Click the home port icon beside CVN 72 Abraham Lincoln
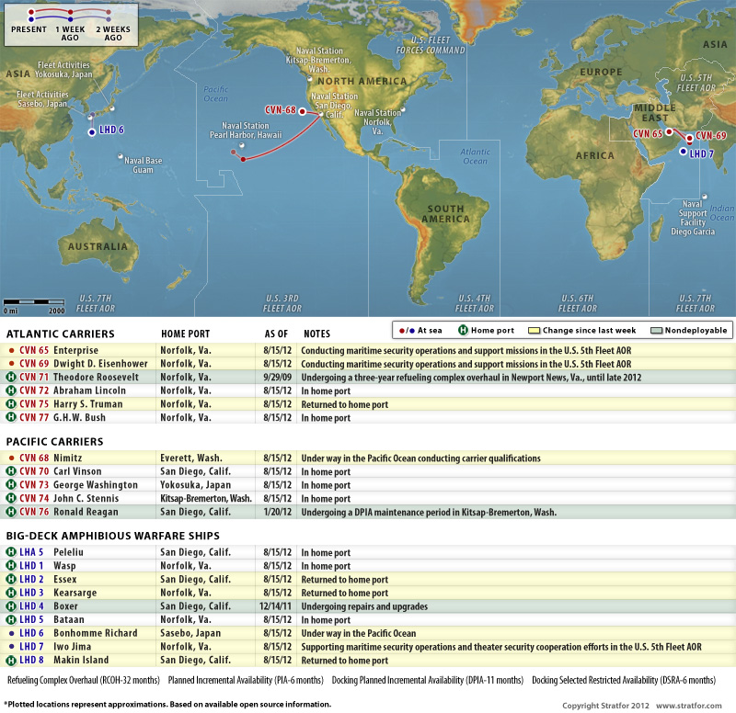736x713 pixels. tap(11, 390)
